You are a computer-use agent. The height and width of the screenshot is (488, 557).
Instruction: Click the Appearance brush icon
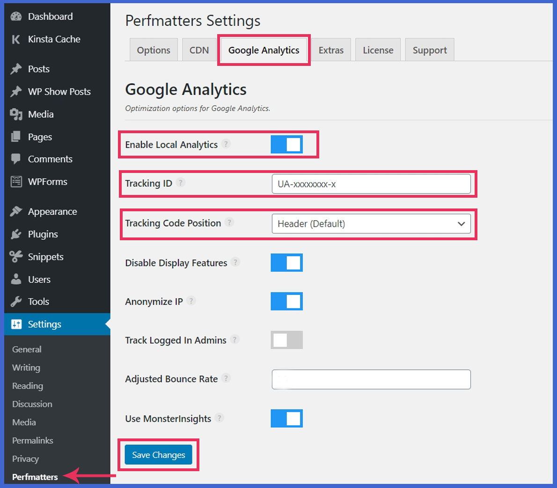[x=16, y=211]
